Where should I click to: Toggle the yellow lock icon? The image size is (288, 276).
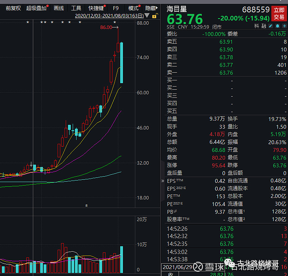155,16
